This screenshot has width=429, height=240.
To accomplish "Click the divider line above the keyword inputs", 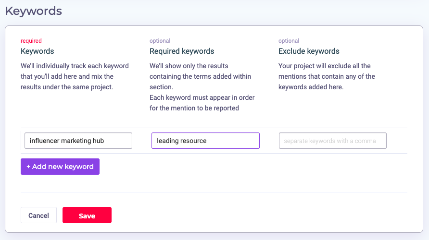I will [214, 128].
